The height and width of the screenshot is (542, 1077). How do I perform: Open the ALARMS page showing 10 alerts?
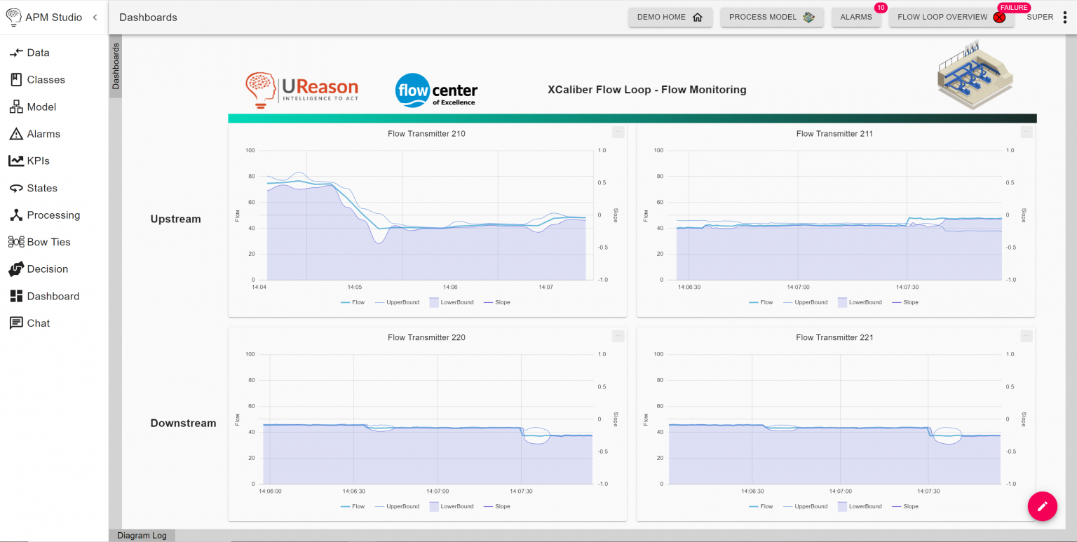tap(856, 16)
